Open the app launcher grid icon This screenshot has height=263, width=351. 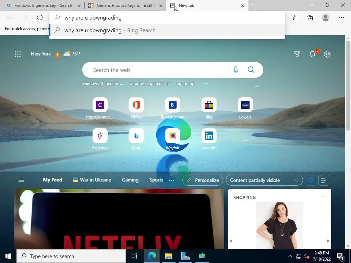tap(18, 54)
